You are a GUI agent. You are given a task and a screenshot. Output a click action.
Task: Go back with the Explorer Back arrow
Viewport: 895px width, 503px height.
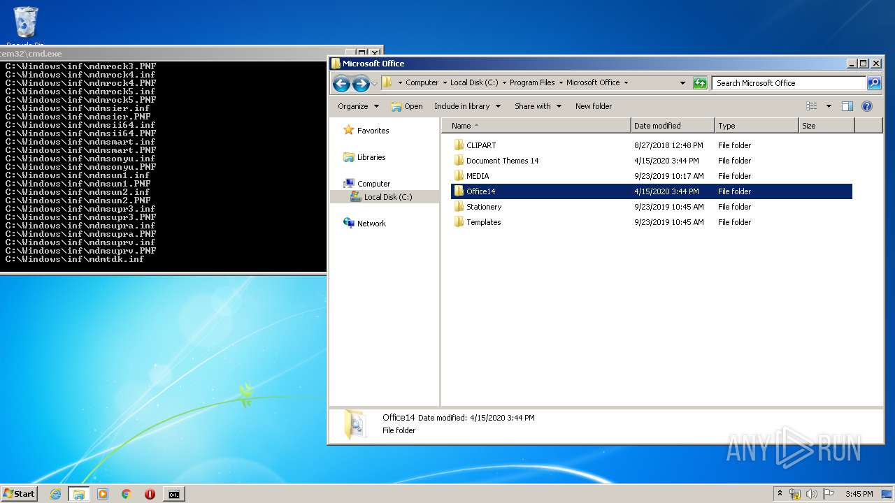(x=341, y=84)
